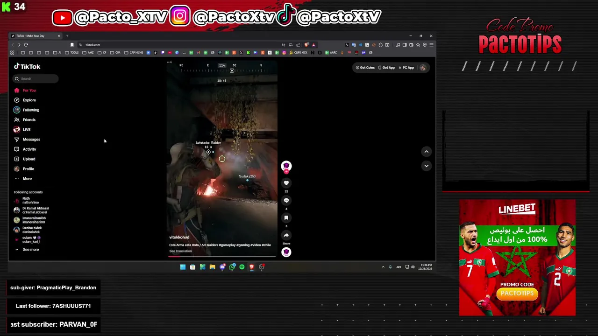The image size is (598, 336).
Task: Open imaneraihani08 following account
Action: pos(30,220)
